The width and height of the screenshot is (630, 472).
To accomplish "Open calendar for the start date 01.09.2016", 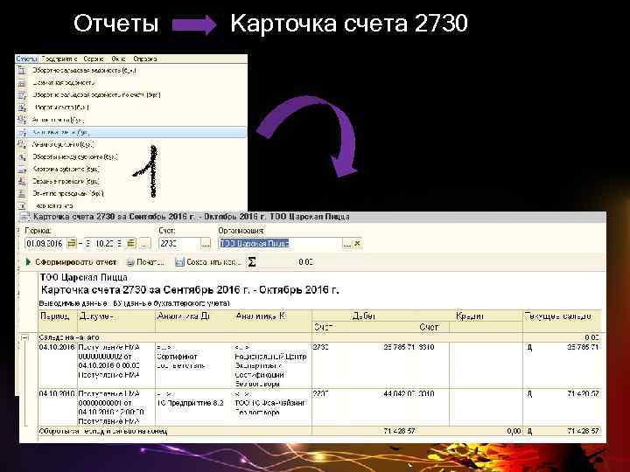I will coord(72,243).
